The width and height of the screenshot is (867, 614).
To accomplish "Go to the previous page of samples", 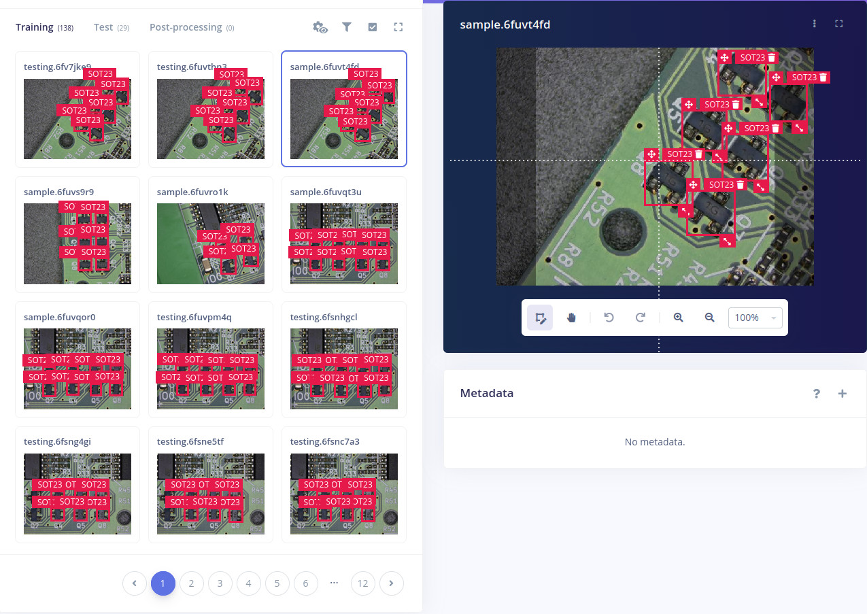I will [135, 583].
